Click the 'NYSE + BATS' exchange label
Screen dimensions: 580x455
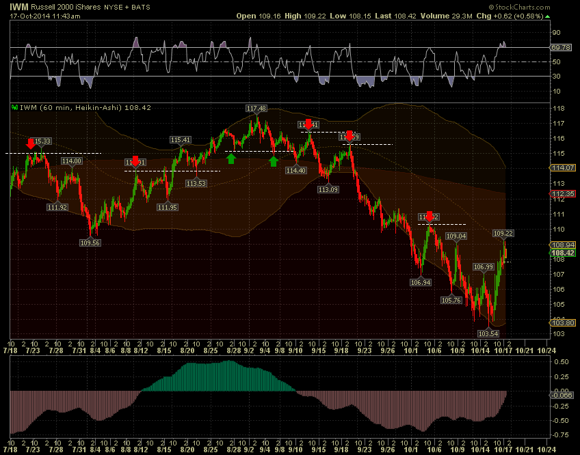point(128,8)
